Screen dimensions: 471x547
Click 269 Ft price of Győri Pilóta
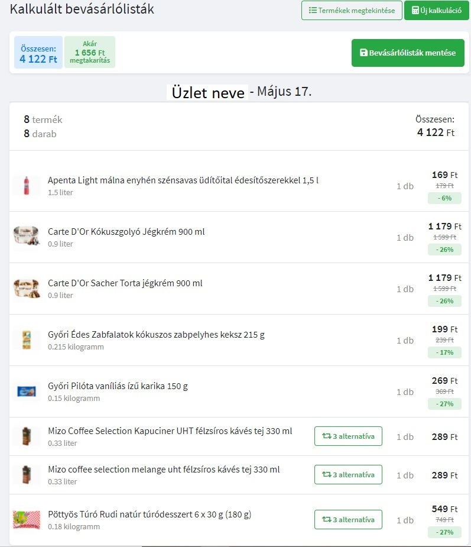click(x=445, y=381)
